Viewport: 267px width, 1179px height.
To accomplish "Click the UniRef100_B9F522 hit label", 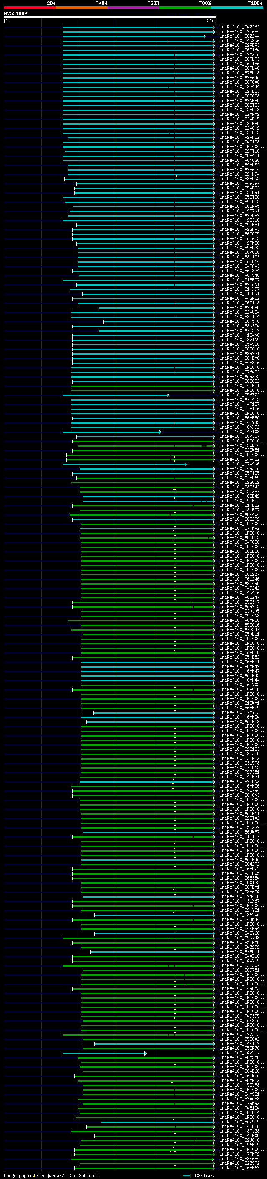I will click(239, 248).
